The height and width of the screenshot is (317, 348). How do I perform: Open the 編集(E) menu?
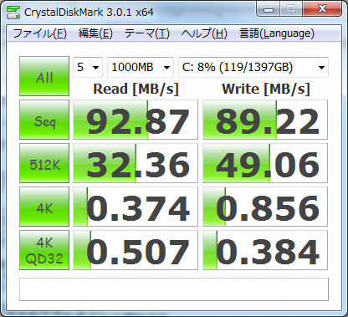pyautogui.click(x=95, y=33)
